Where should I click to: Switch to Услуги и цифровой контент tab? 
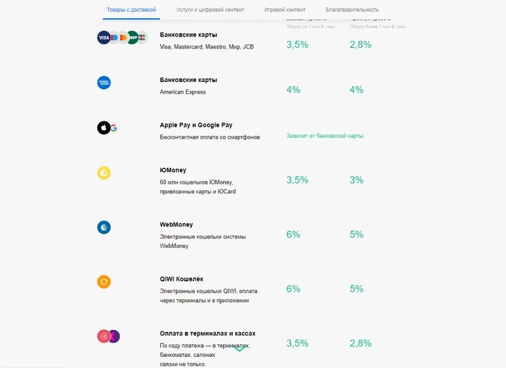[x=210, y=10]
